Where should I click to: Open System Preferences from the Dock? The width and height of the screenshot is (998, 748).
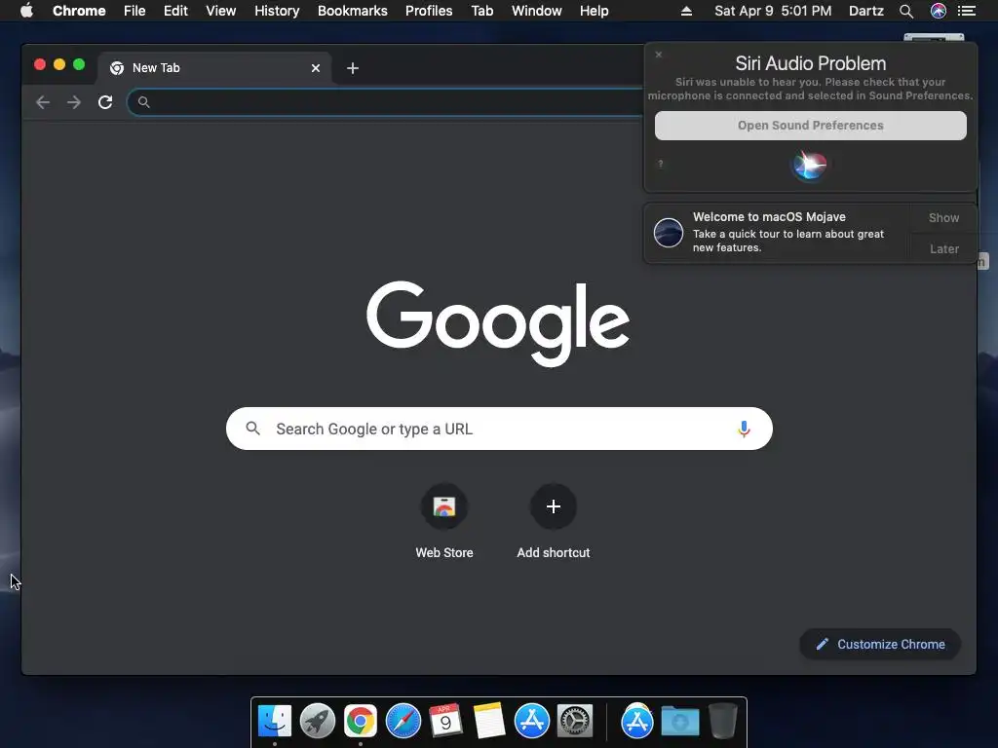click(x=575, y=722)
